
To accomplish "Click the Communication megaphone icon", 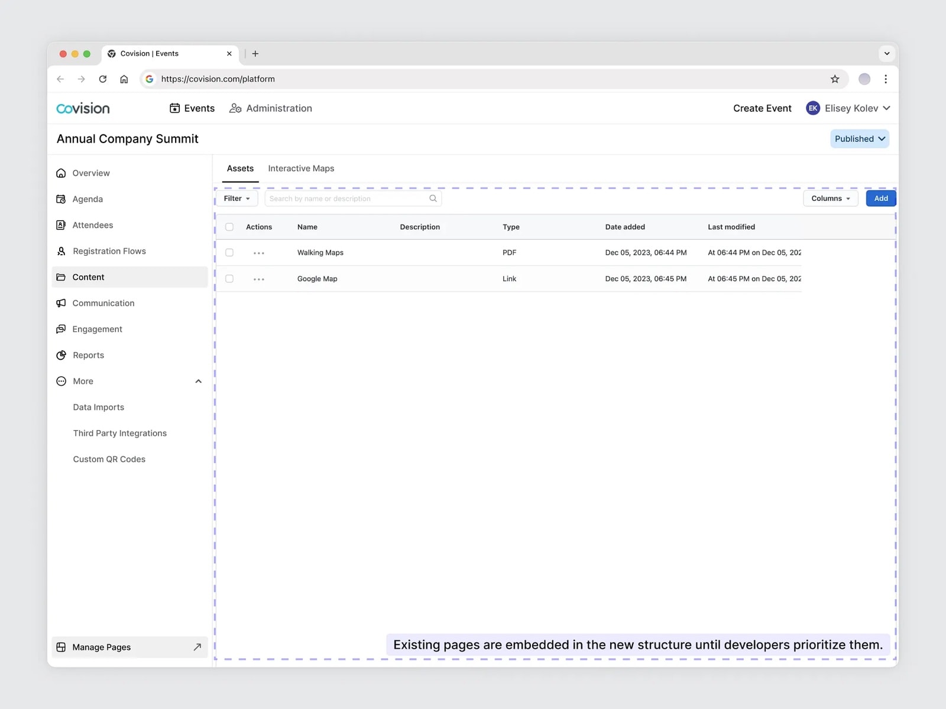I will pos(61,303).
